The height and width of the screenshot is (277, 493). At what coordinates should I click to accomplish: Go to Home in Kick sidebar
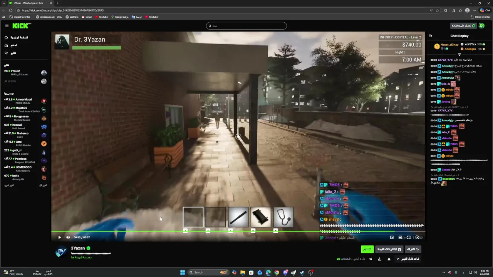[x=16, y=38]
